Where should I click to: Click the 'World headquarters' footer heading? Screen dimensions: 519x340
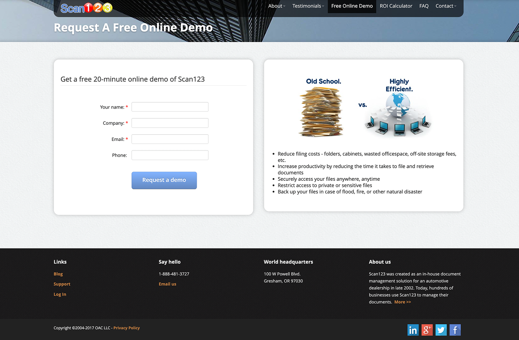(x=288, y=262)
